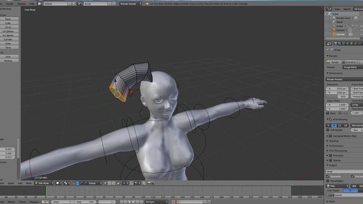Viewport: 363px width, 204px height.
Task: Add a Grid mesh from the tool shelf
Action: pyautogui.click(x=8, y=57)
